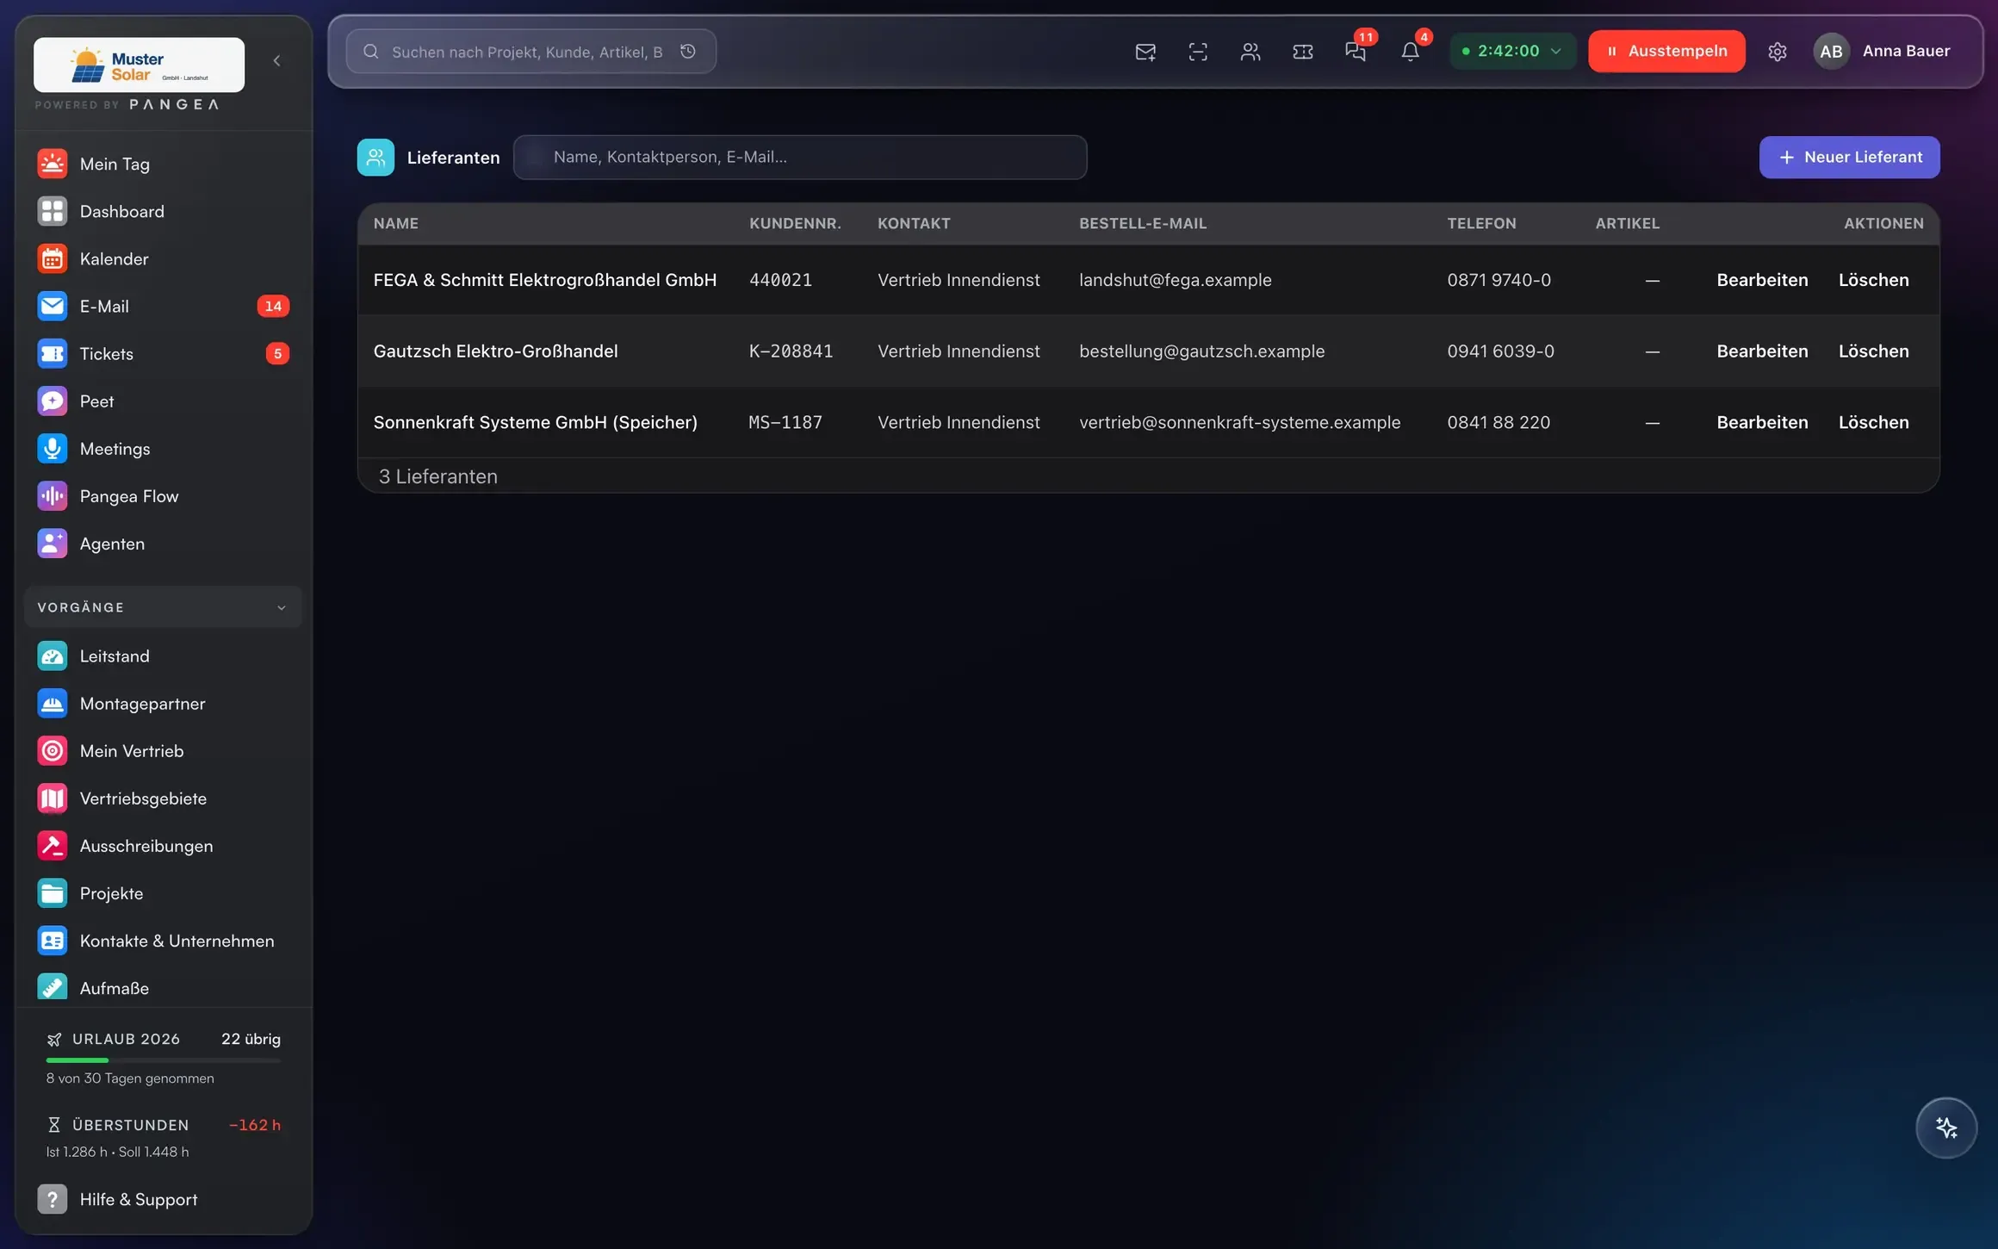Screen dimensions: 1998x1249
Task: Open chat messages with 11 badge
Action: coord(1356,52)
